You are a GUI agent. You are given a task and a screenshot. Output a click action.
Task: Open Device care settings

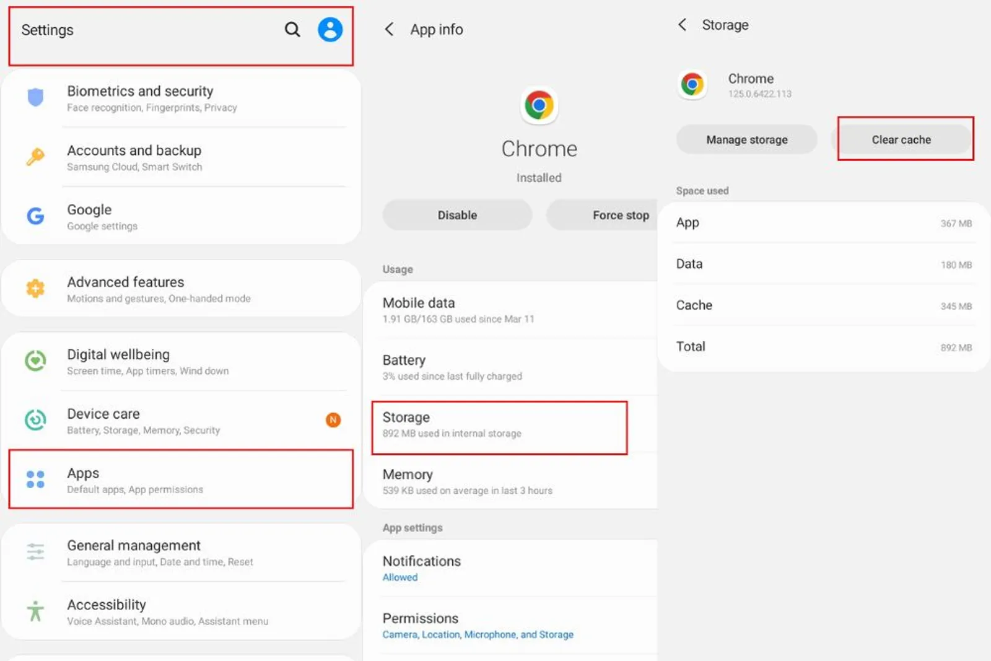(x=181, y=421)
